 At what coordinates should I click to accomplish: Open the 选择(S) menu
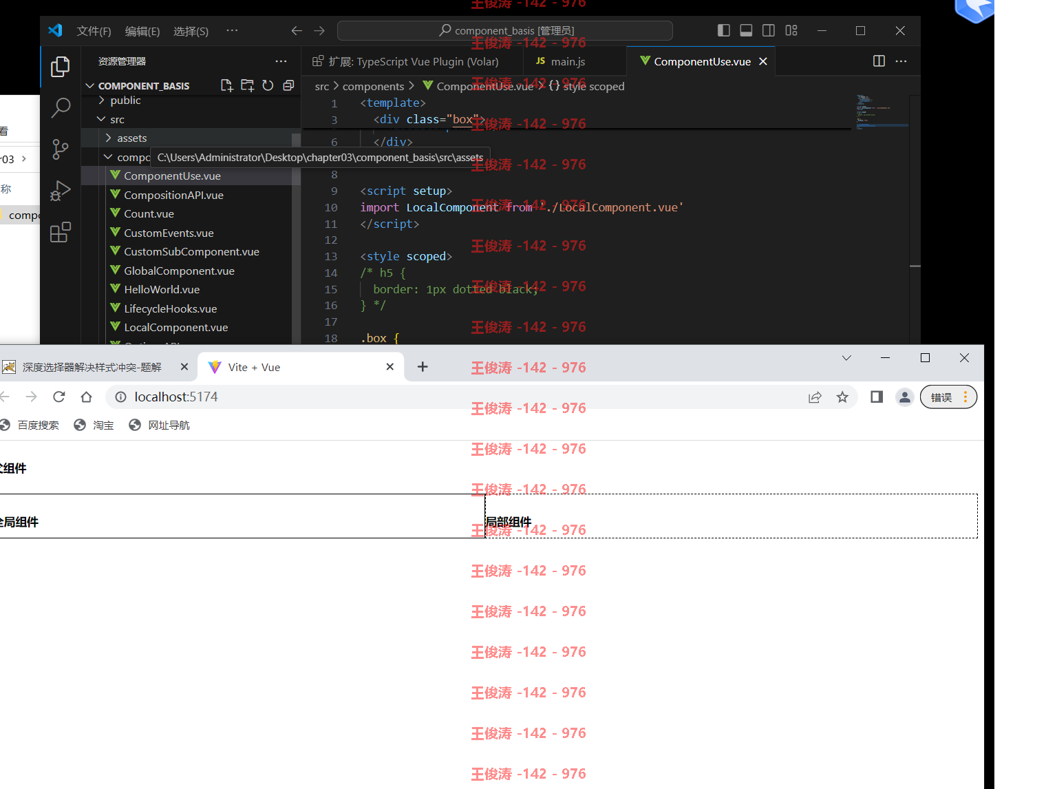(x=191, y=31)
